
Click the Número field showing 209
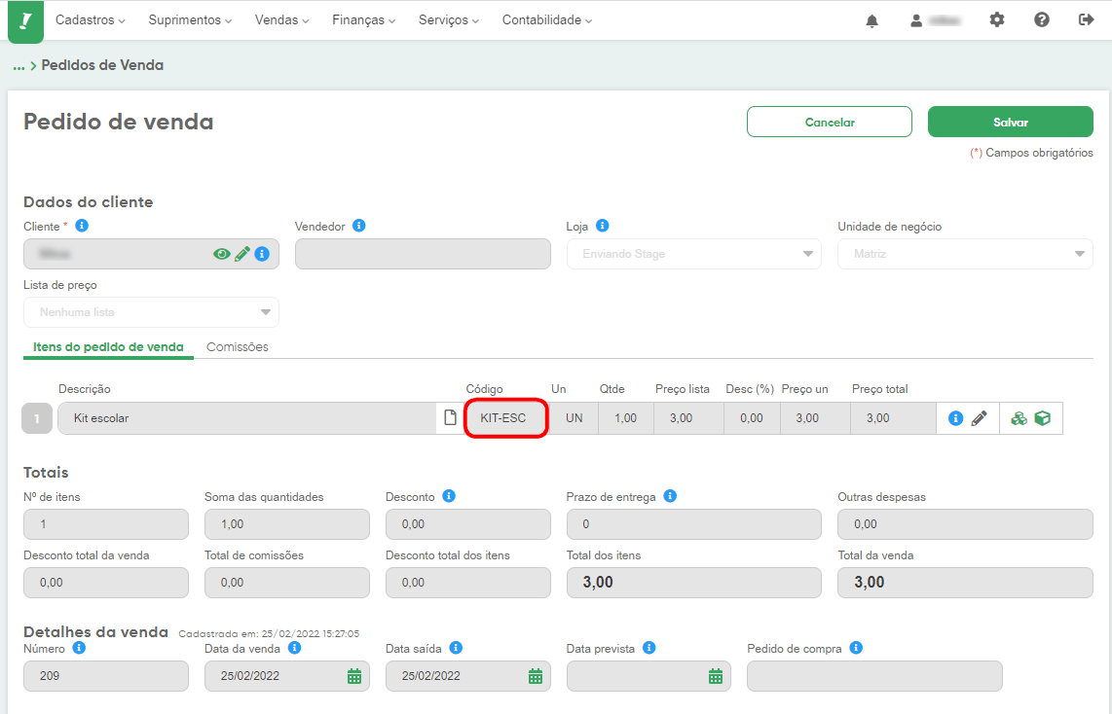pyautogui.click(x=106, y=676)
